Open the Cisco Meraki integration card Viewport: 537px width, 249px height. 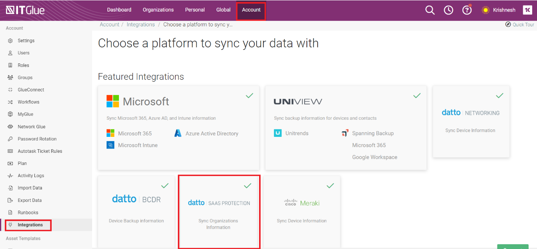[x=302, y=212]
